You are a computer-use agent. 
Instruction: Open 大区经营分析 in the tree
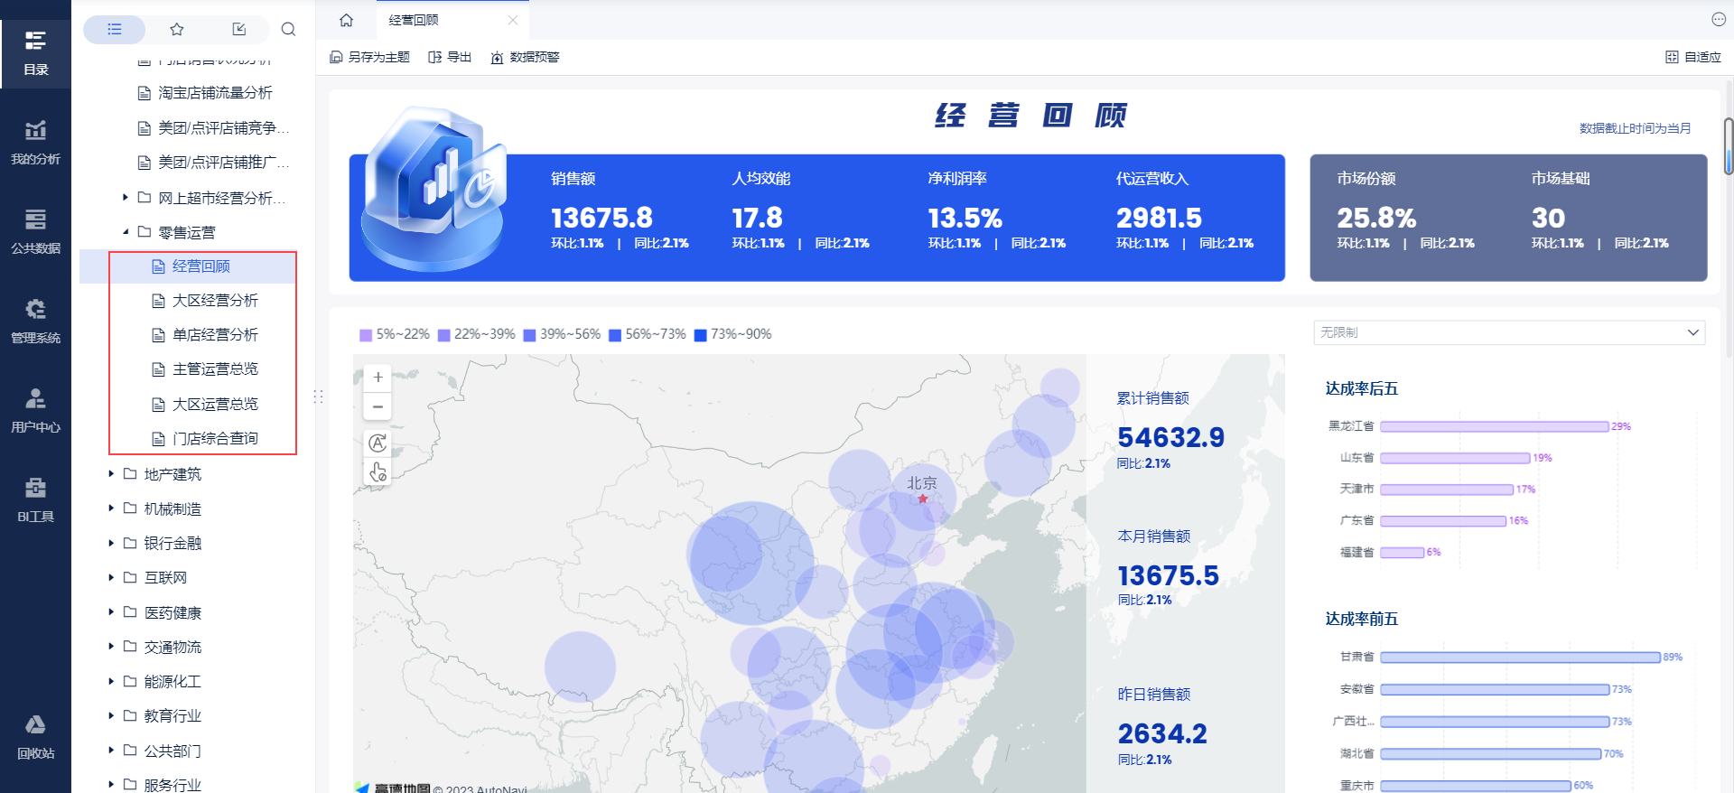tap(215, 301)
